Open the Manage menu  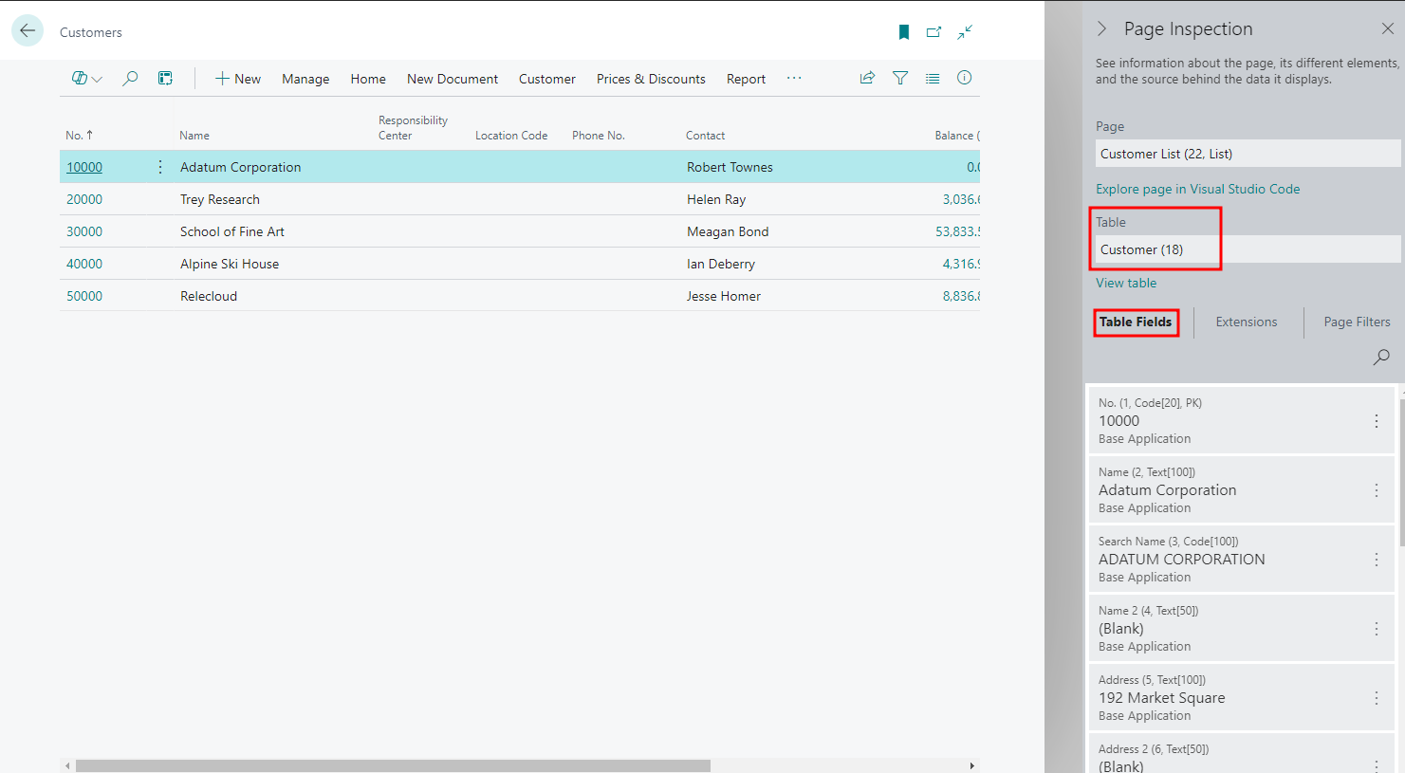pos(305,79)
